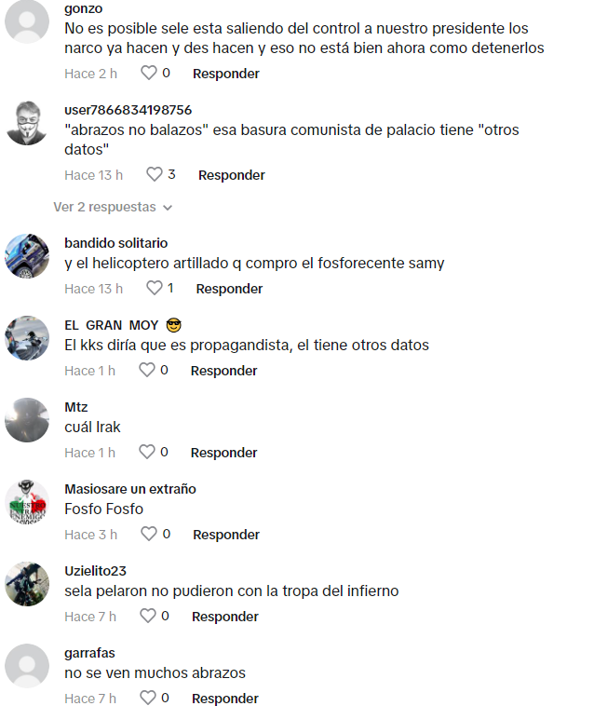Reply to EL GRAN MOY's comment

point(223,371)
